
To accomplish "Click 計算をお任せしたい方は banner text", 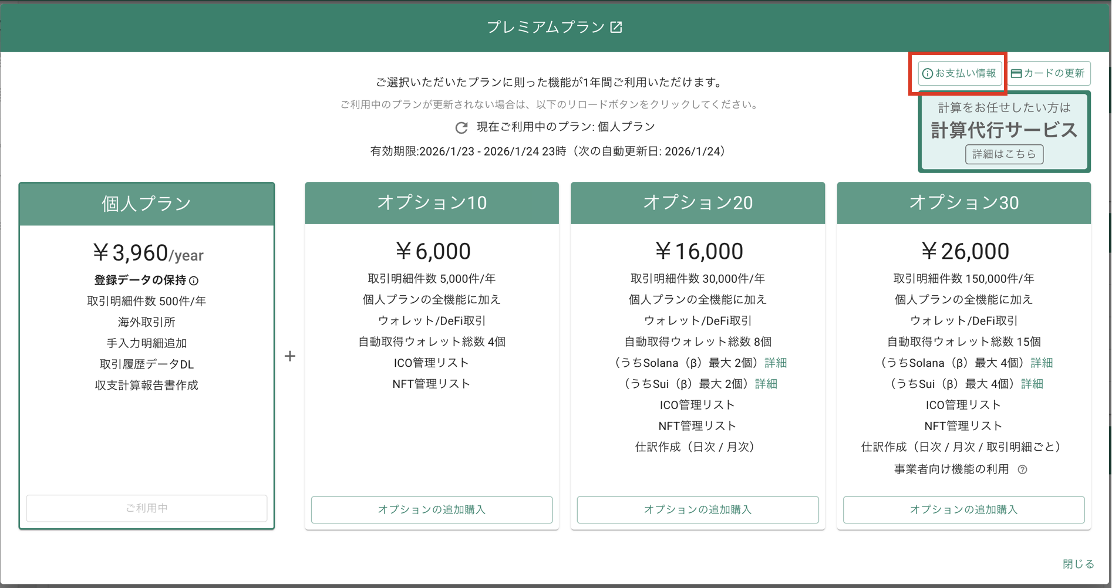I will click(x=1005, y=108).
